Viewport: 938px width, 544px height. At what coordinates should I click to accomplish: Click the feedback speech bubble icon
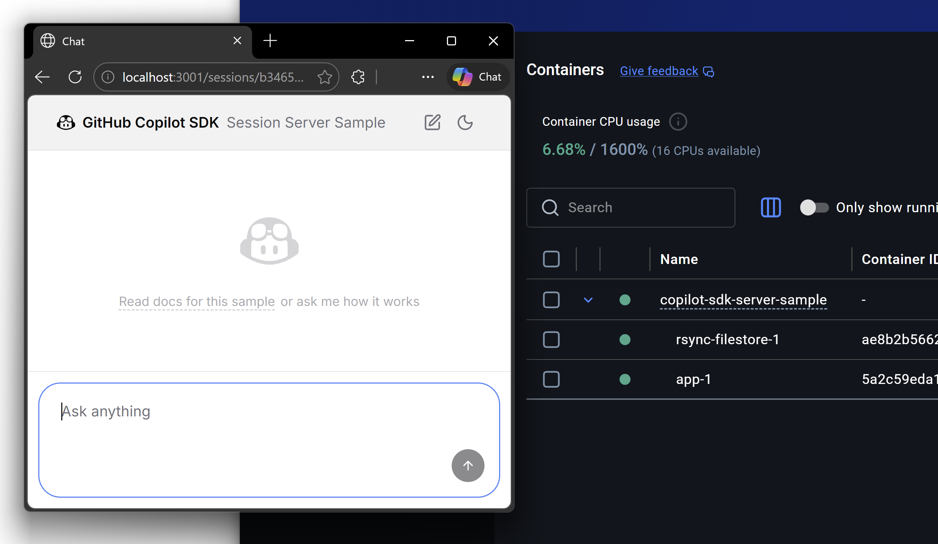[708, 71]
